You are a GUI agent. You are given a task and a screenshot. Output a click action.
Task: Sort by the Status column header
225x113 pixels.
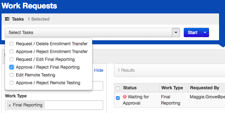tap(140, 88)
